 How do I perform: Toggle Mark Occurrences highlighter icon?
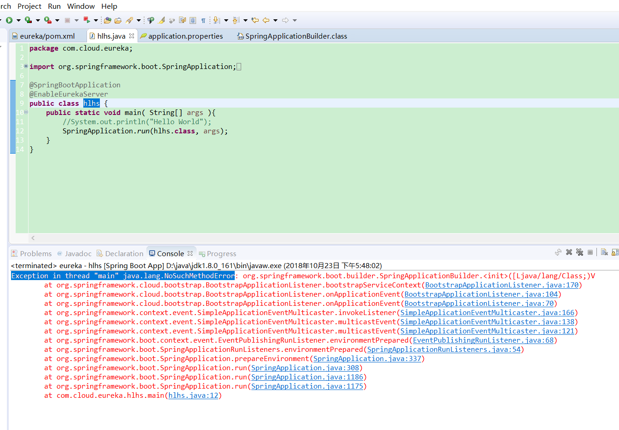[x=161, y=20]
